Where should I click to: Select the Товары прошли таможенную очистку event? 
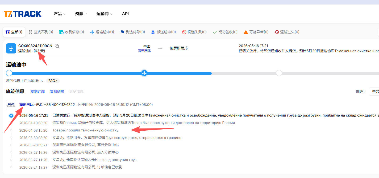coord(85,130)
